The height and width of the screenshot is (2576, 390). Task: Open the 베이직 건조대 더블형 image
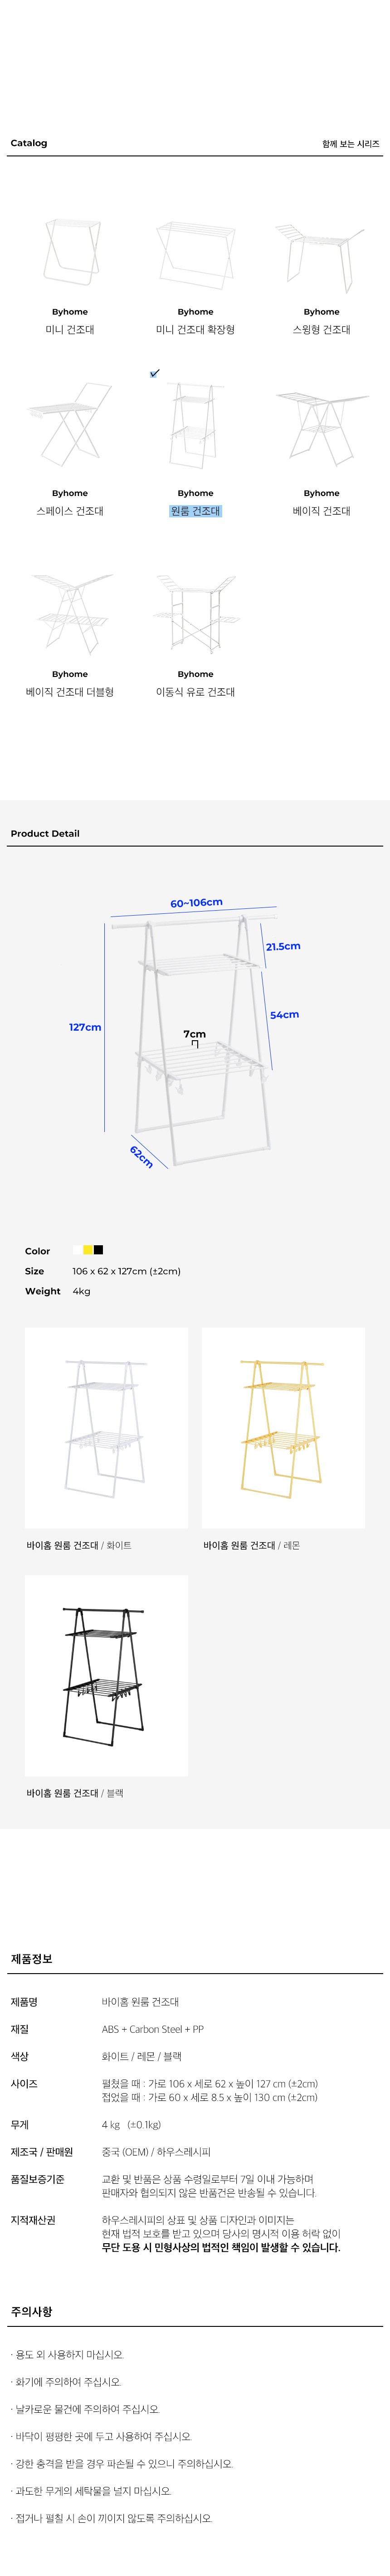tap(70, 613)
